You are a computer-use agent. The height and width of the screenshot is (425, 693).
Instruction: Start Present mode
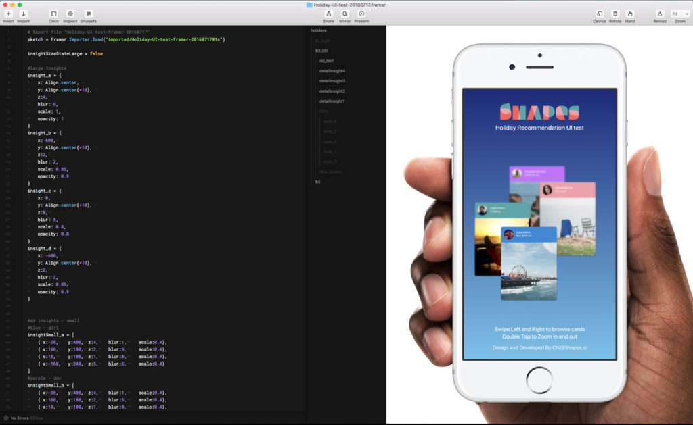pos(361,14)
